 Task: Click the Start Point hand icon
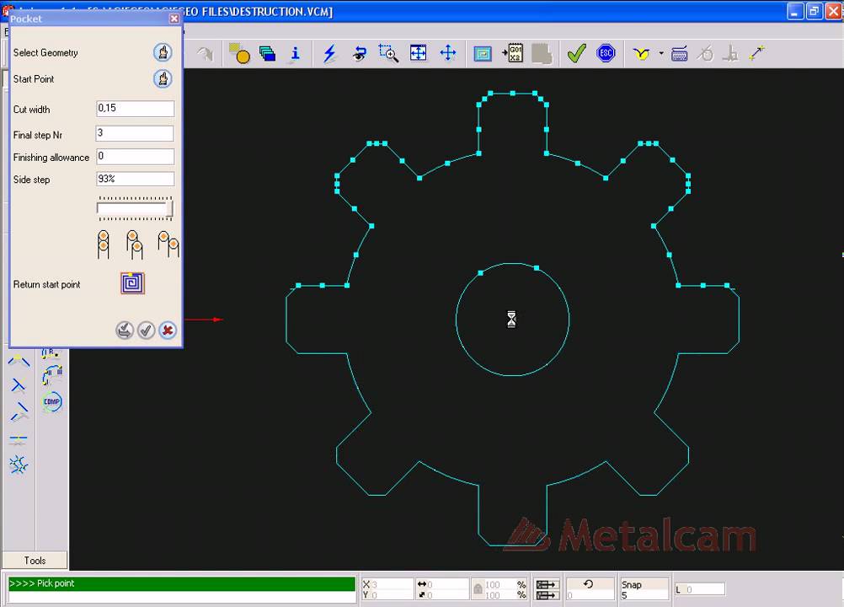pos(163,79)
